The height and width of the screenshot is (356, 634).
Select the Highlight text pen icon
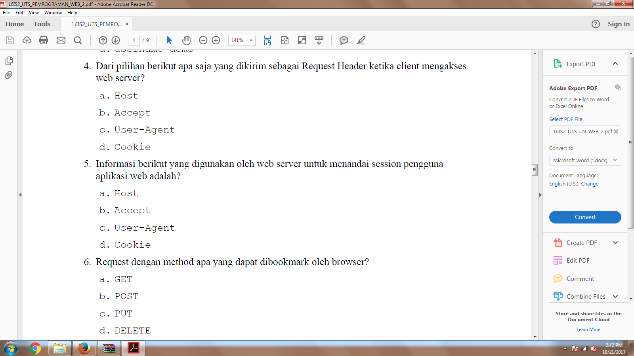point(361,40)
